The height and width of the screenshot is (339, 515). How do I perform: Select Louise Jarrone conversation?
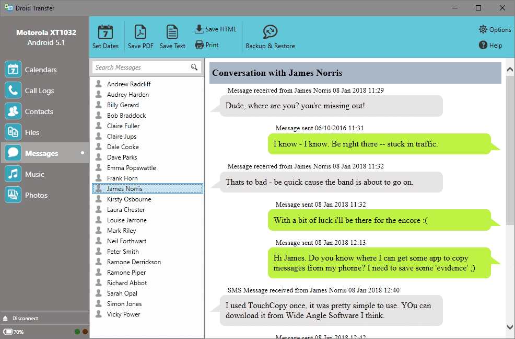[147, 220]
